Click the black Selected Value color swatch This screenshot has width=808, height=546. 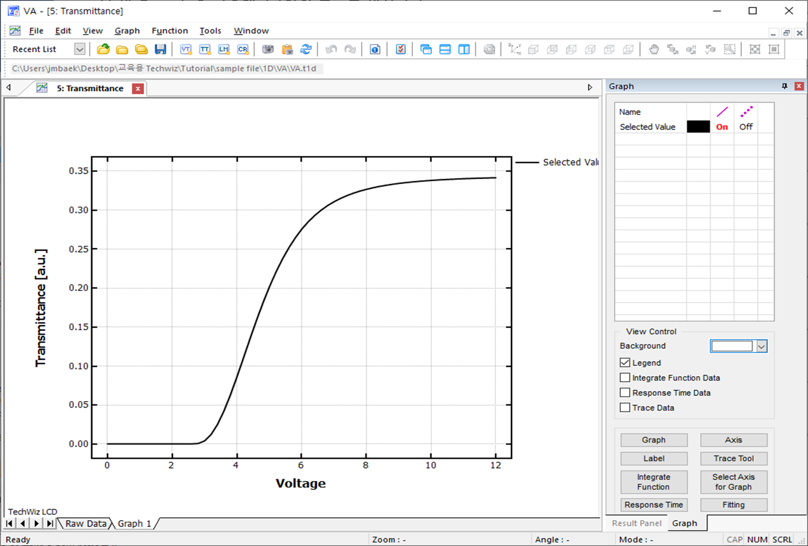coord(698,127)
